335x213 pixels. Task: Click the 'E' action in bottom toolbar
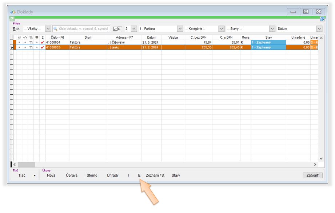[x=139, y=175]
